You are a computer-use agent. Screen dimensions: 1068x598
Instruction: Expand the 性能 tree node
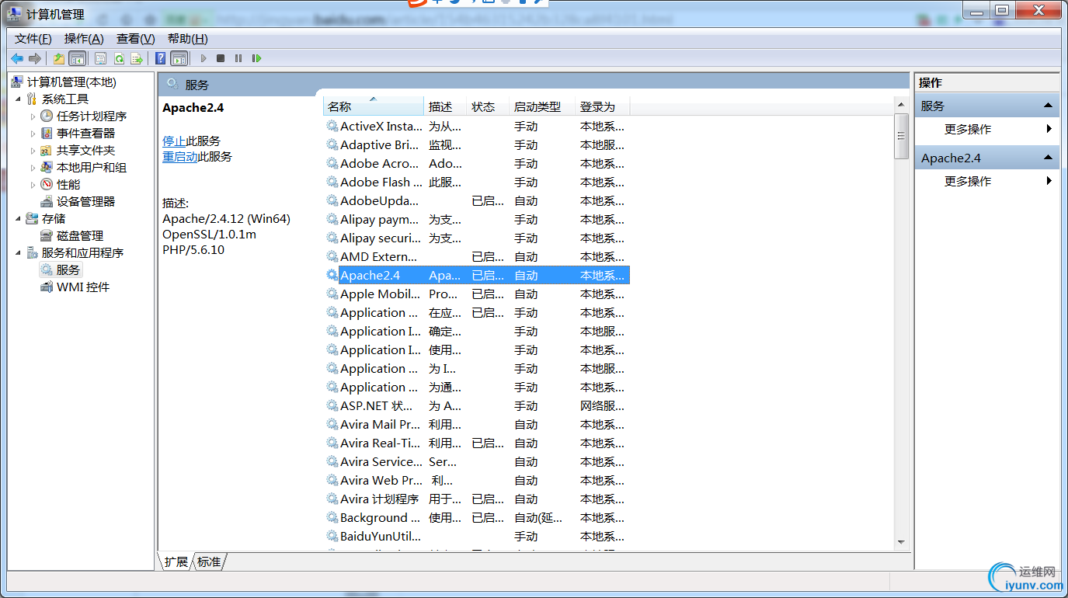click(x=33, y=184)
